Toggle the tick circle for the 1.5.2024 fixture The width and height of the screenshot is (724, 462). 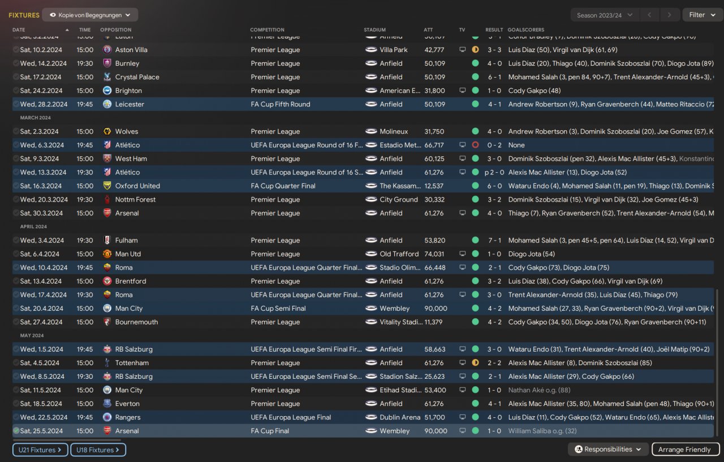(16, 349)
